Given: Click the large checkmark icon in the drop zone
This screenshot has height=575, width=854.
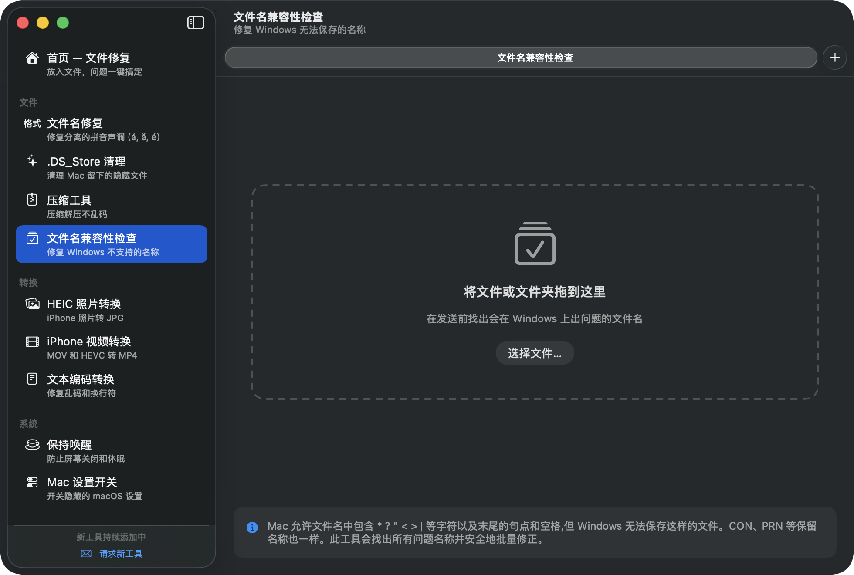Looking at the screenshot, I should (x=535, y=244).
